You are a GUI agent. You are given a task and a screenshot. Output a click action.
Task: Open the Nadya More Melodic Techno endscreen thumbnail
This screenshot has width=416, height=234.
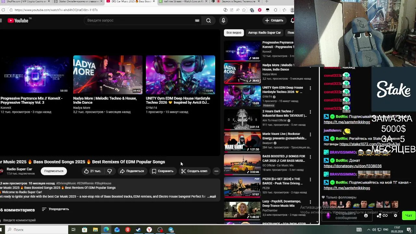(x=108, y=75)
